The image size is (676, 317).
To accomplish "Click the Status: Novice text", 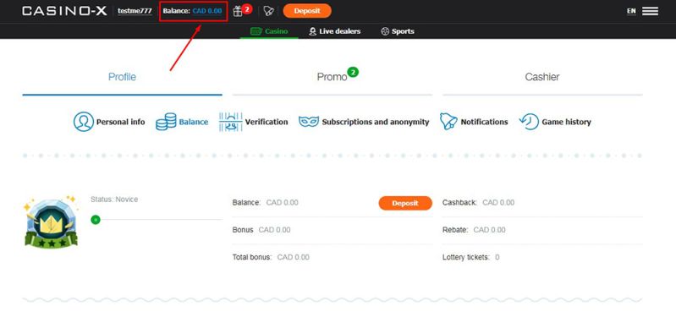I will [x=114, y=199].
